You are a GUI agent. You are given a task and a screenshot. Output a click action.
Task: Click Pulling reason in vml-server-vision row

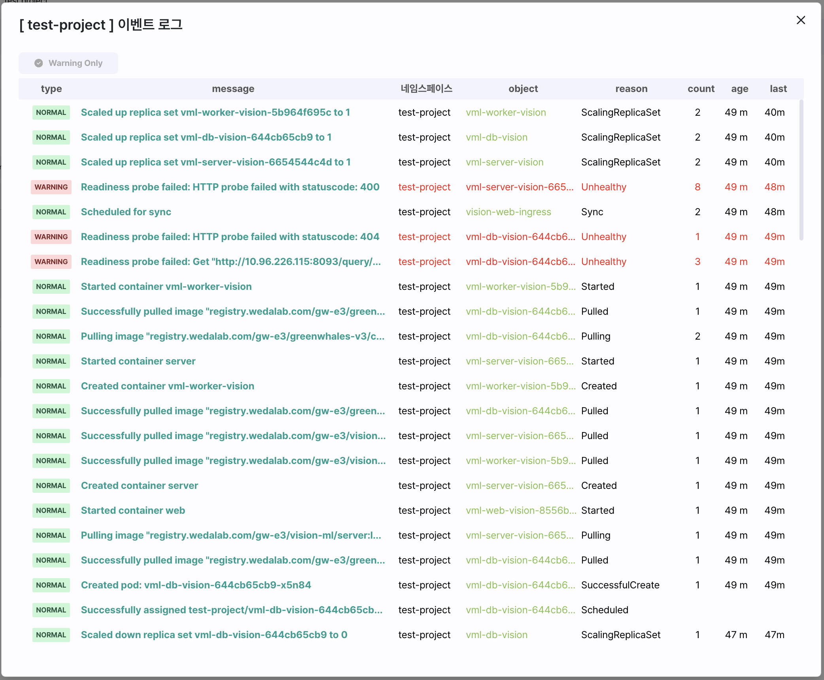point(596,535)
